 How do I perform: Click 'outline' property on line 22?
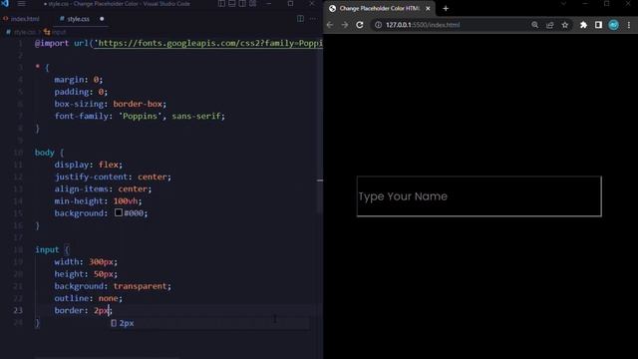tap(72, 298)
